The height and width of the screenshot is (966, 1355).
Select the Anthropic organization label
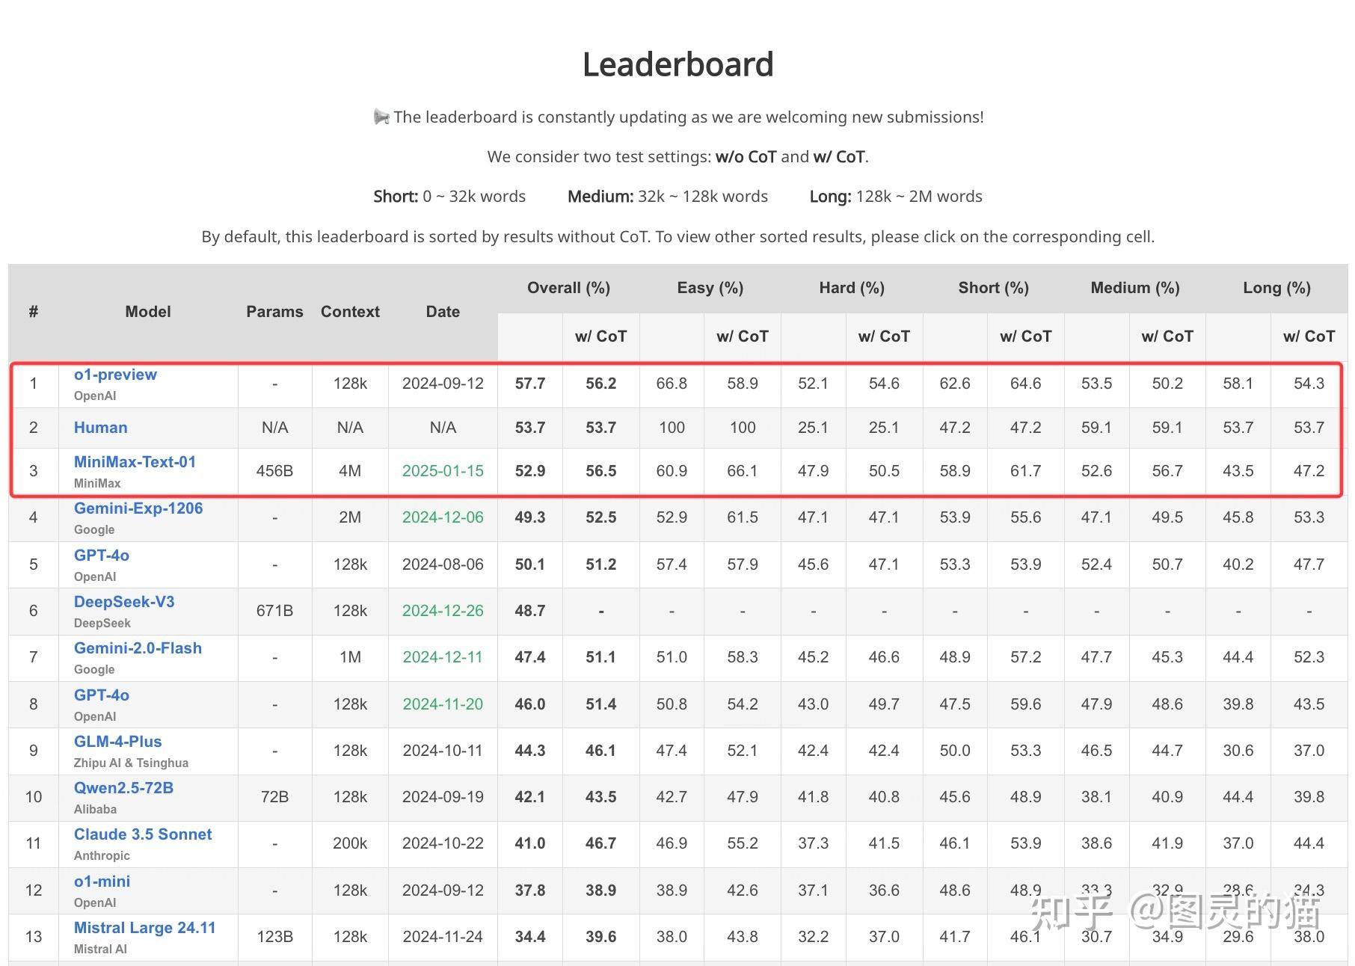point(102,855)
